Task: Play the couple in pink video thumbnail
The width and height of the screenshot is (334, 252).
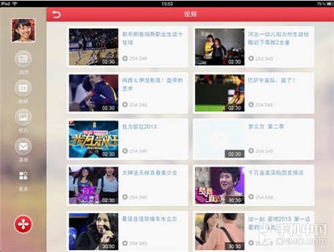Action: point(220,231)
